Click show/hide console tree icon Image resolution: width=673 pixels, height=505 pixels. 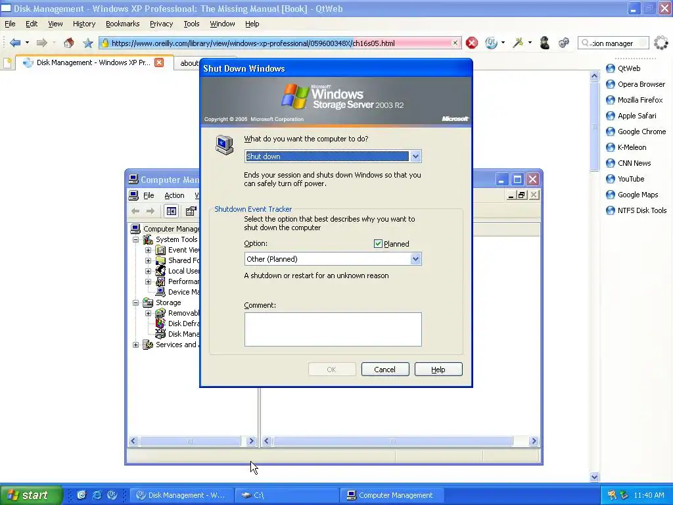click(x=172, y=211)
